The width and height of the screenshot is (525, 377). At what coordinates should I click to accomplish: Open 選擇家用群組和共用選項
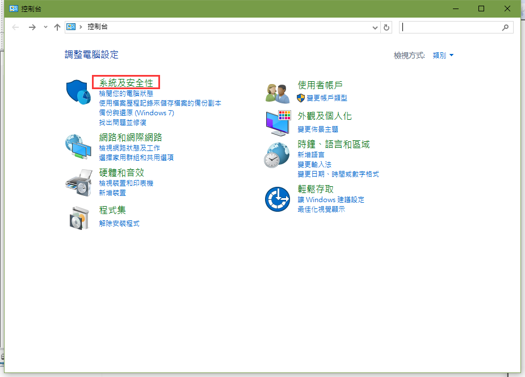pyautogui.click(x=136, y=158)
